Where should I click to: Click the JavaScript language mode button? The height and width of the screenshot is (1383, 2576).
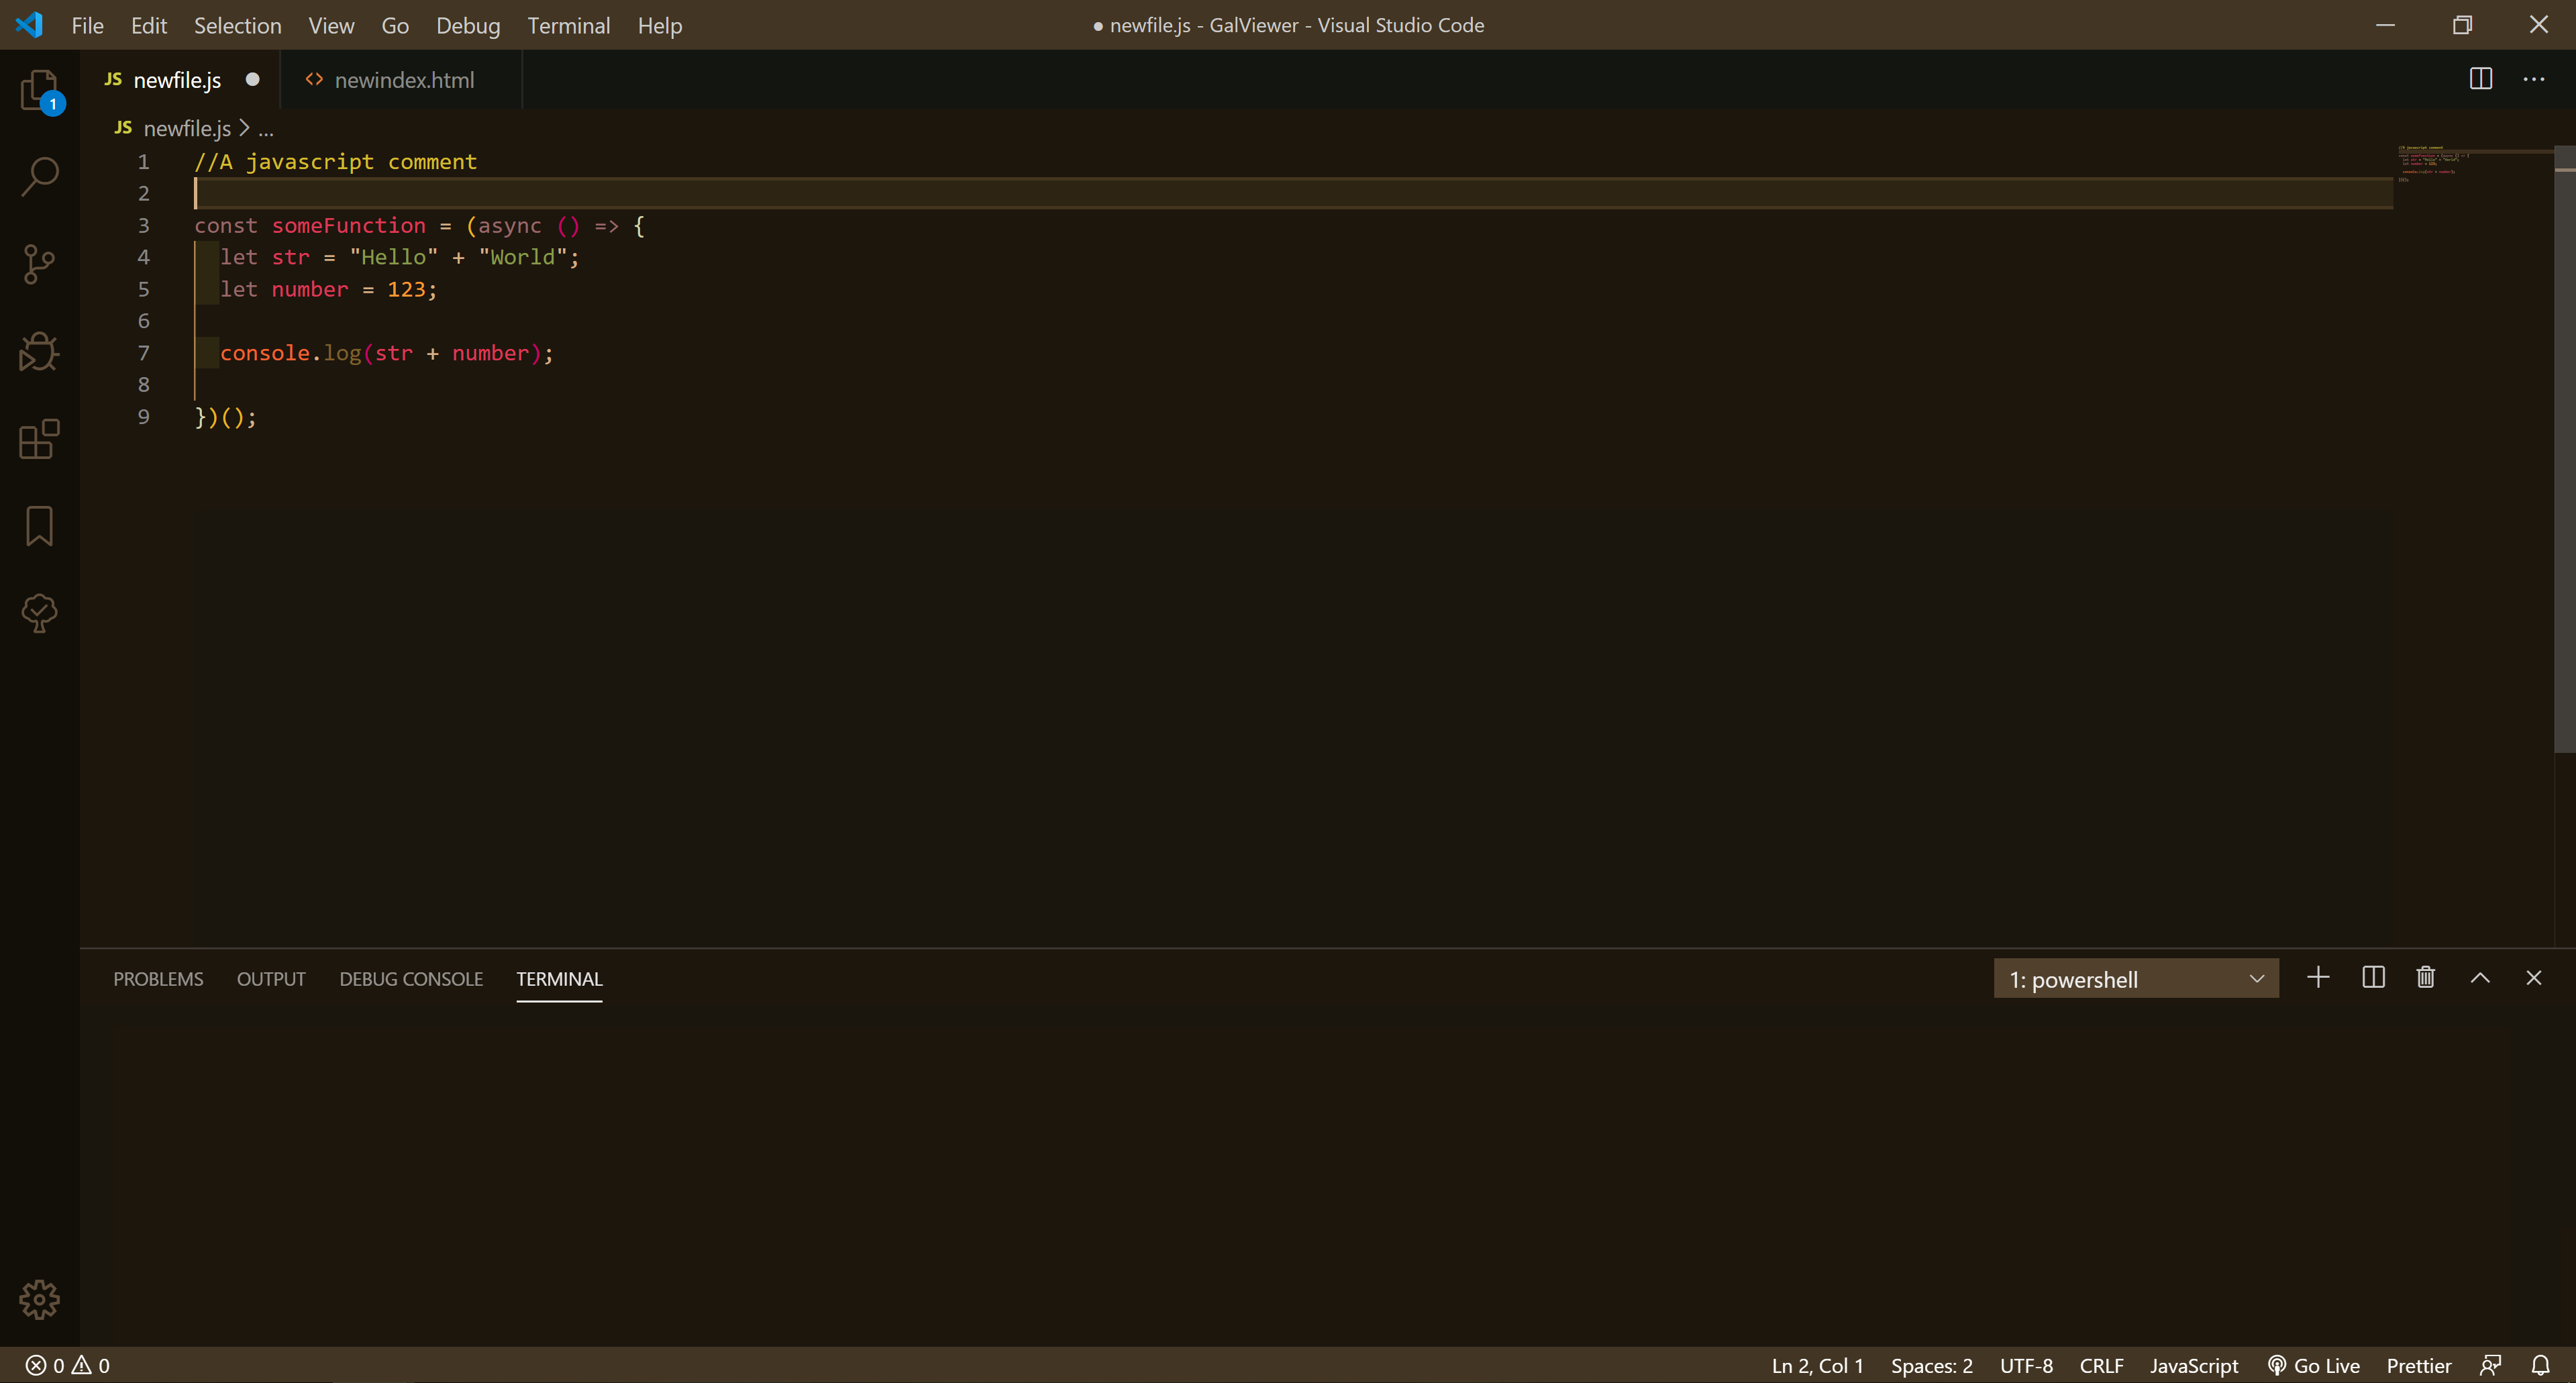click(x=2194, y=1365)
